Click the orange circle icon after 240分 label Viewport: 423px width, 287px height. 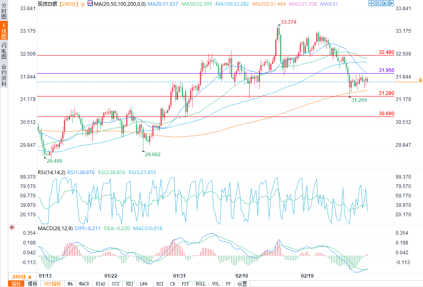tap(83, 4)
